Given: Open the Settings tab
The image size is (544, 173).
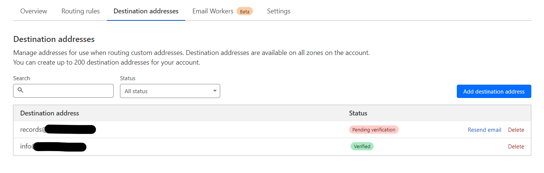Looking at the screenshot, I should 279,11.
